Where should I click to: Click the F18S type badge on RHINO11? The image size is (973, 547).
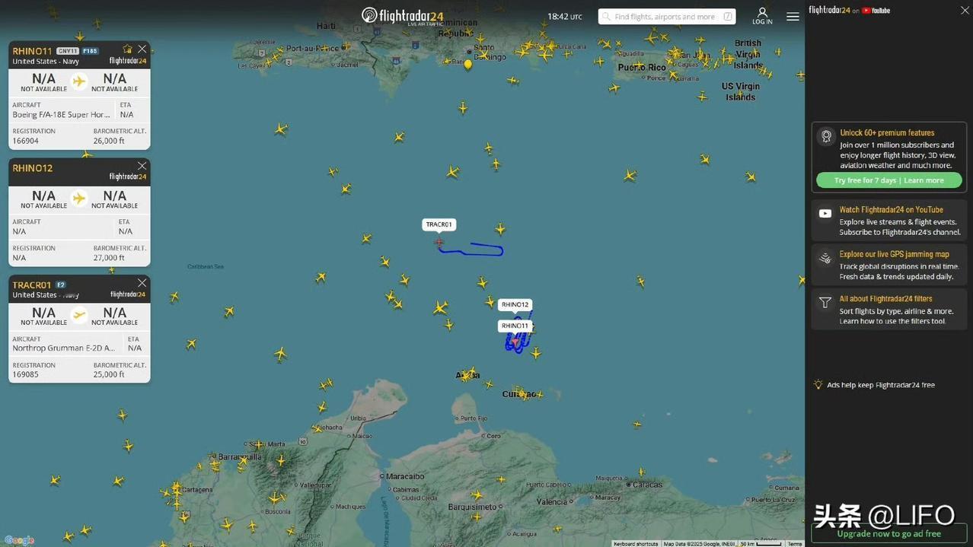tap(90, 51)
